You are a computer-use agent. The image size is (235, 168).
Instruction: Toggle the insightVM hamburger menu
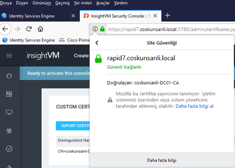9,56
